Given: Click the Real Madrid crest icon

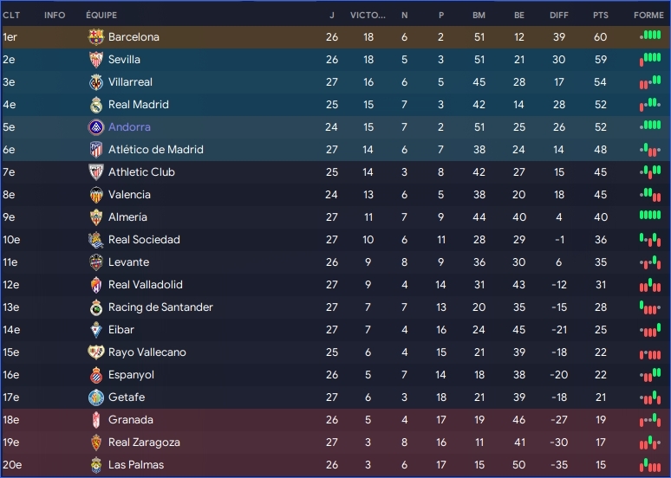Looking at the screenshot, I should point(96,105).
